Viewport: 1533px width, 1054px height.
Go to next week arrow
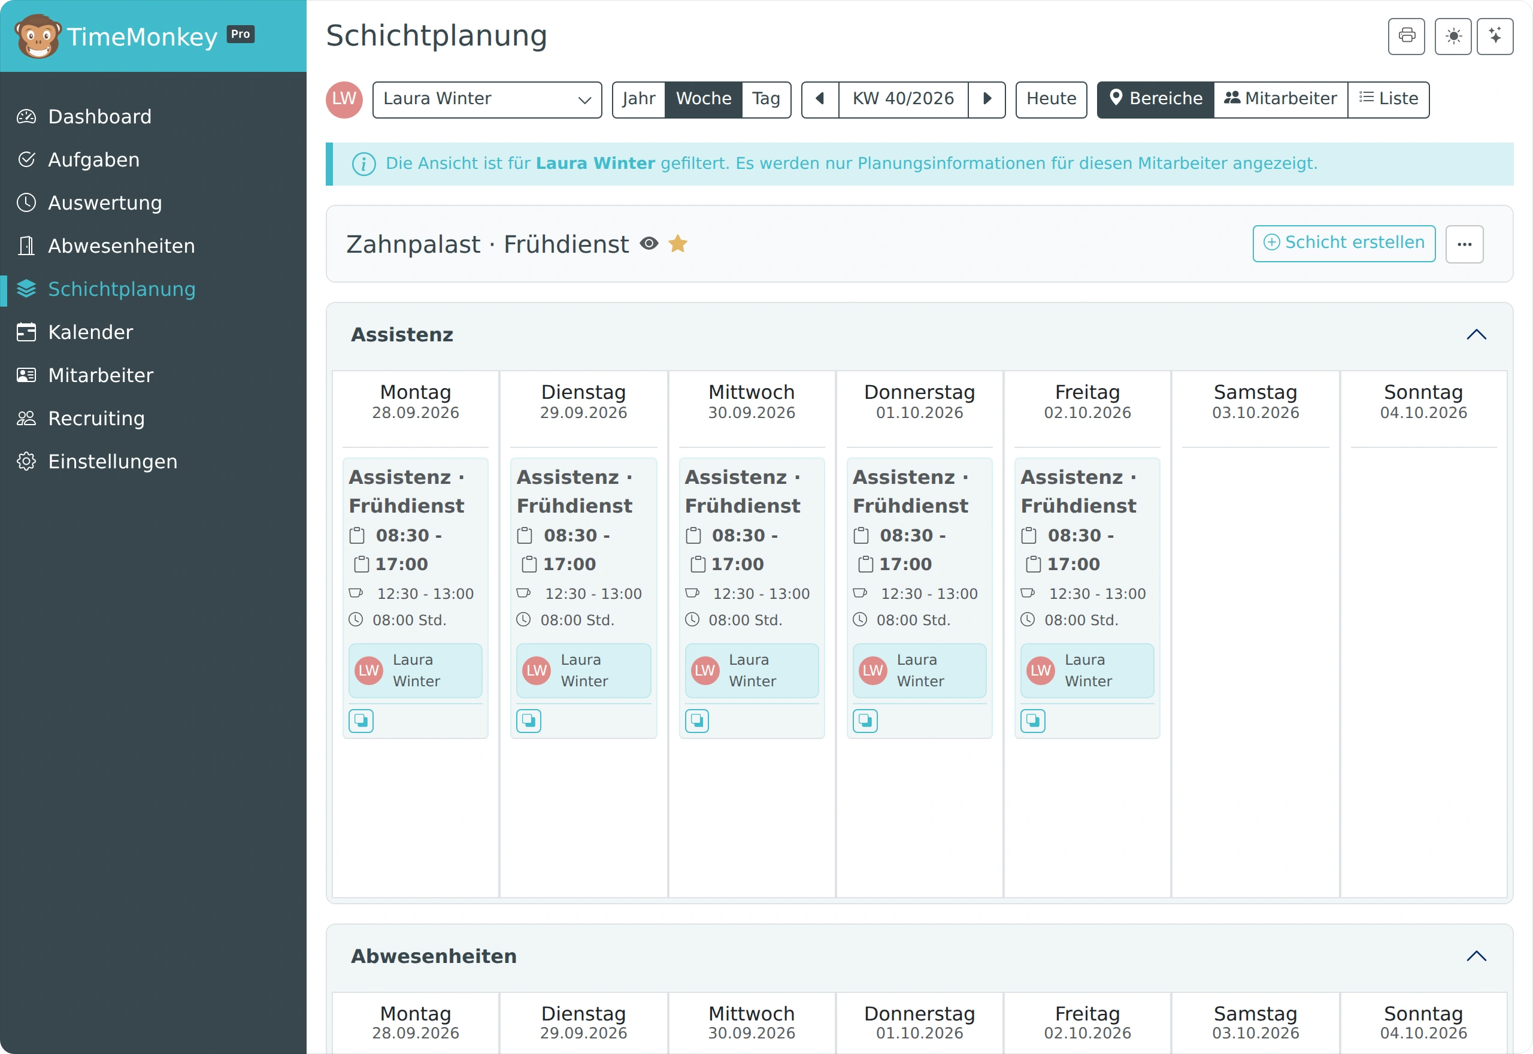(x=987, y=100)
